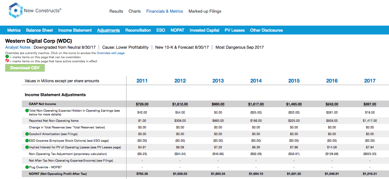This screenshot has width=389, height=179.
Task: Open the Reconciliation tab
Action: tap(138, 30)
